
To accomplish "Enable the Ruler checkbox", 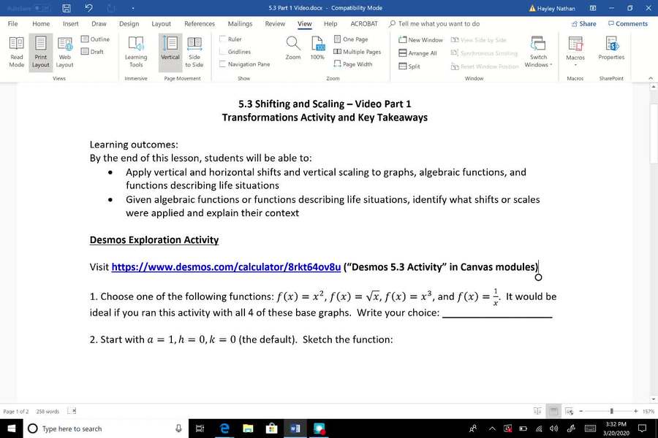I will 223,39.
